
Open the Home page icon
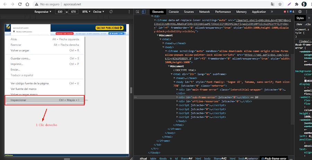[27, 4]
